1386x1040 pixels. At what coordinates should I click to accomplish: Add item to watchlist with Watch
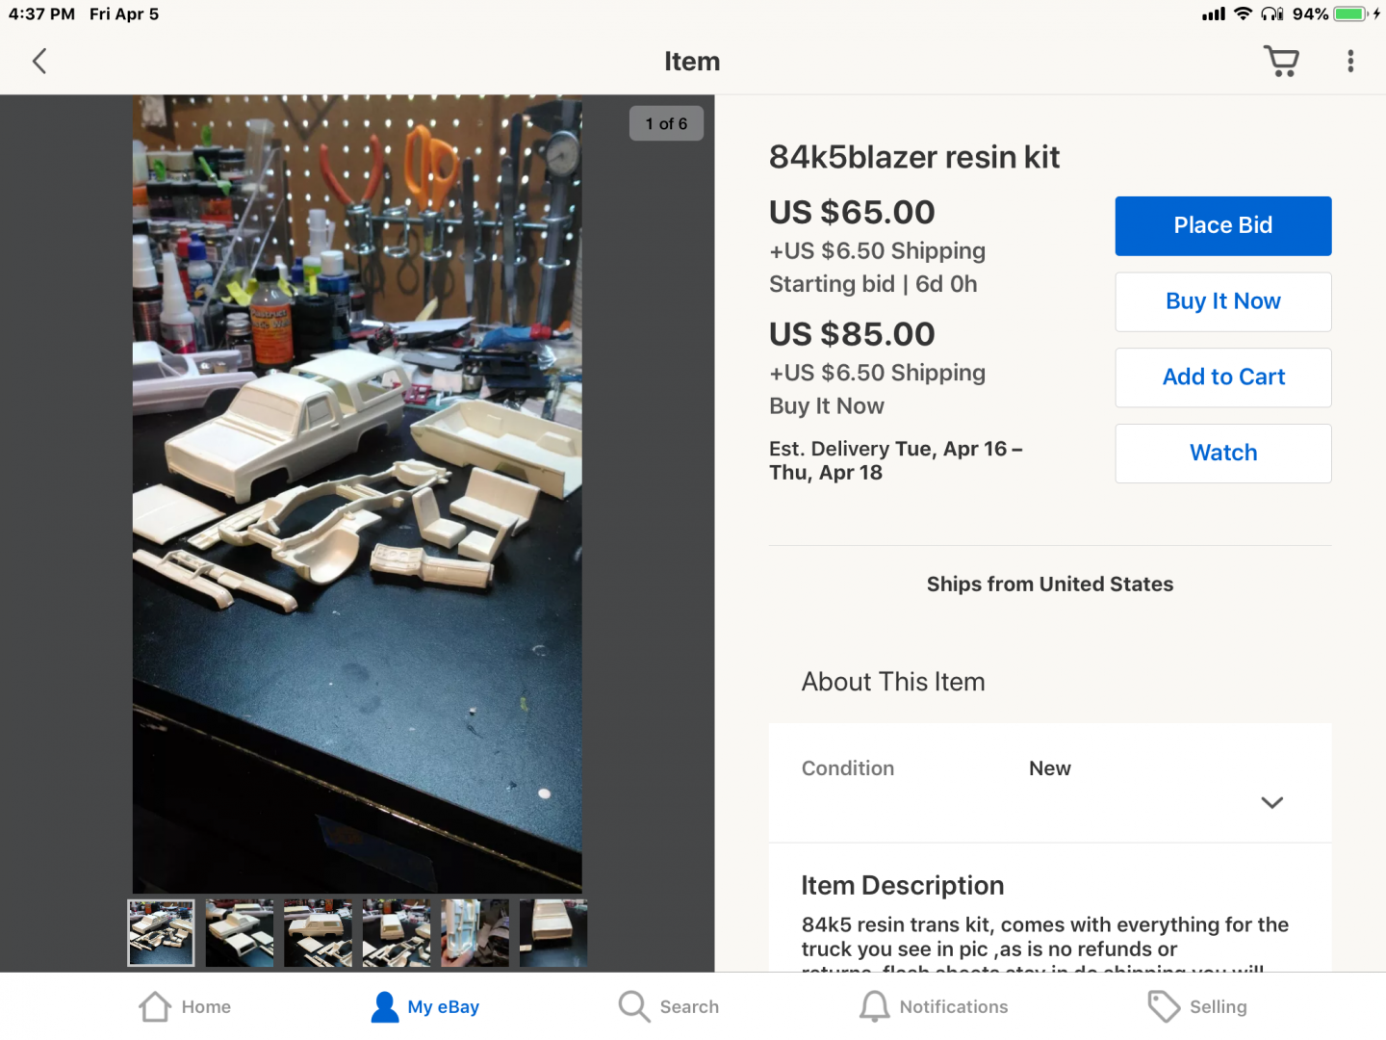click(x=1222, y=454)
